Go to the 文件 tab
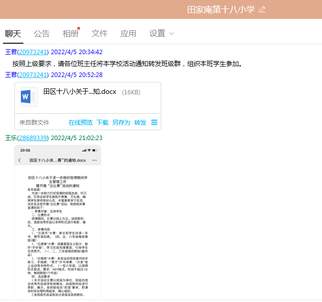The height and width of the screenshot is (302, 322). point(100,33)
